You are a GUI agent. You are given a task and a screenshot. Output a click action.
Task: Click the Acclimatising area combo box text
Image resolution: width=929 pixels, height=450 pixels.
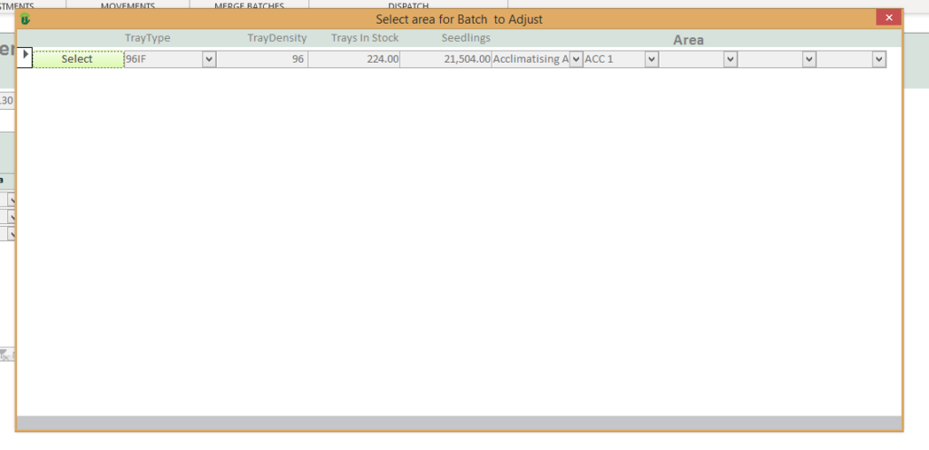(x=529, y=59)
